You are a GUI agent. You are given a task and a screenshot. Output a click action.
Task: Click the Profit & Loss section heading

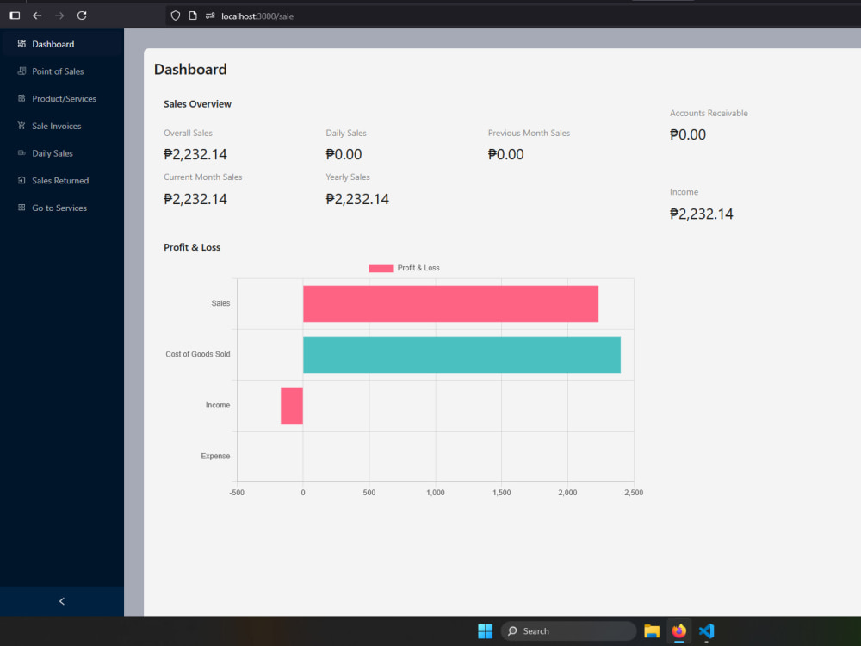[x=192, y=247]
